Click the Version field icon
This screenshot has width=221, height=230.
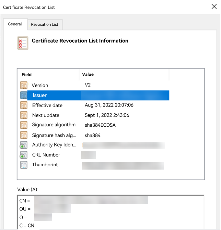click(24, 85)
